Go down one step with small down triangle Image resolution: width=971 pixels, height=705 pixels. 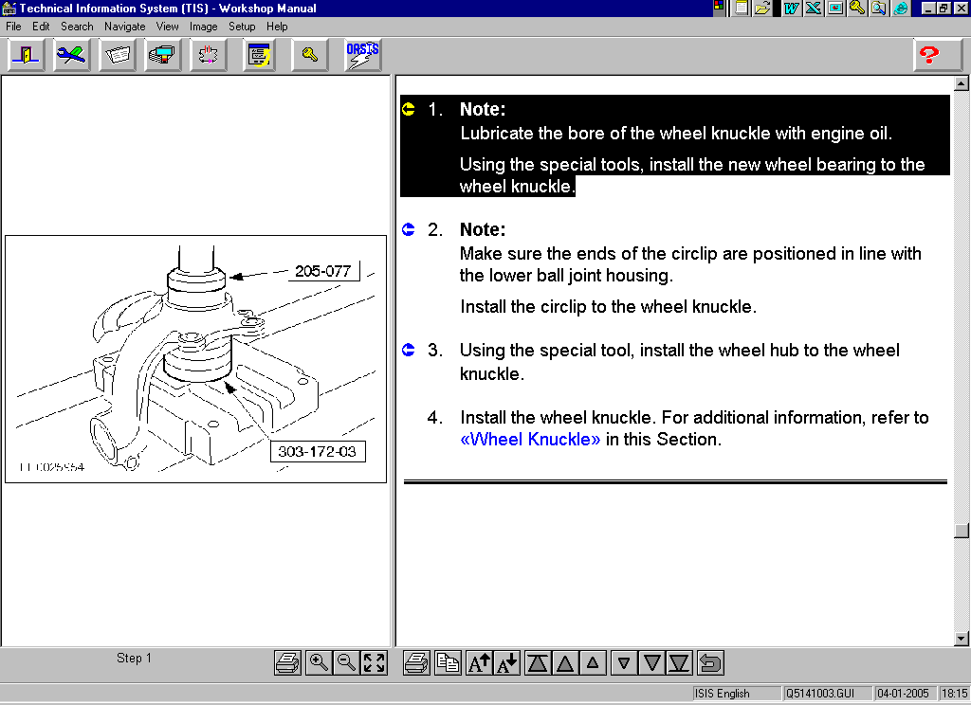point(624,663)
